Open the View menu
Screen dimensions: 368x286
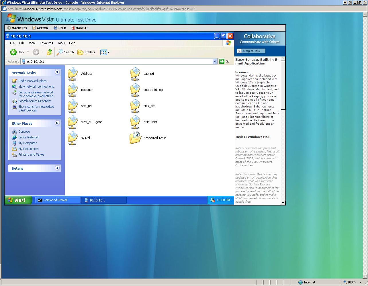32,43
